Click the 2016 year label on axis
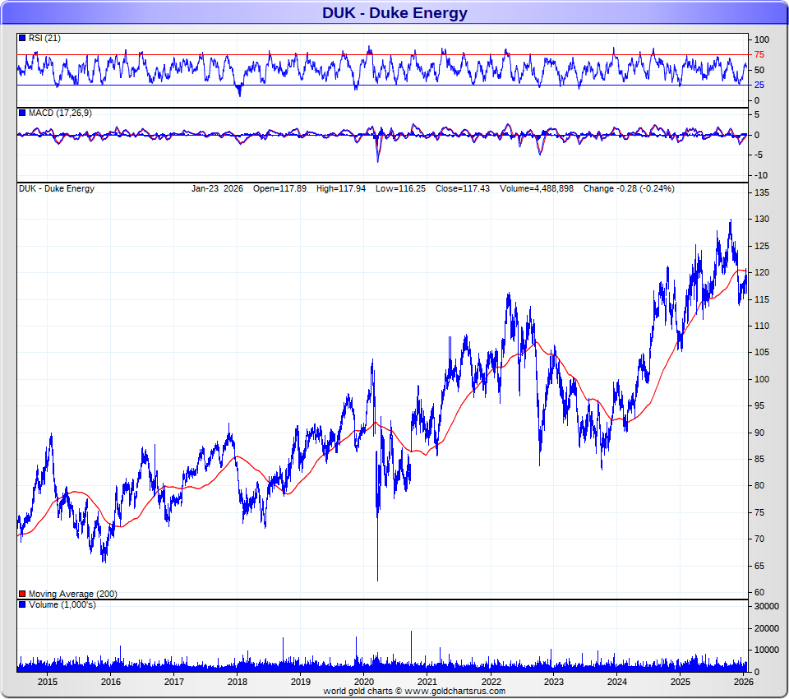 pyautogui.click(x=111, y=682)
